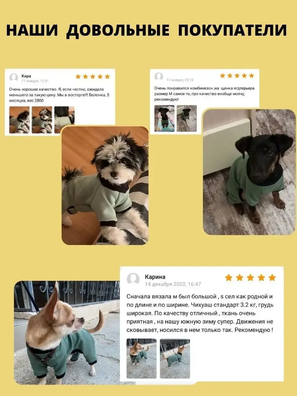
Task: Click the reviewer name Карина
Action: click(155, 277)
